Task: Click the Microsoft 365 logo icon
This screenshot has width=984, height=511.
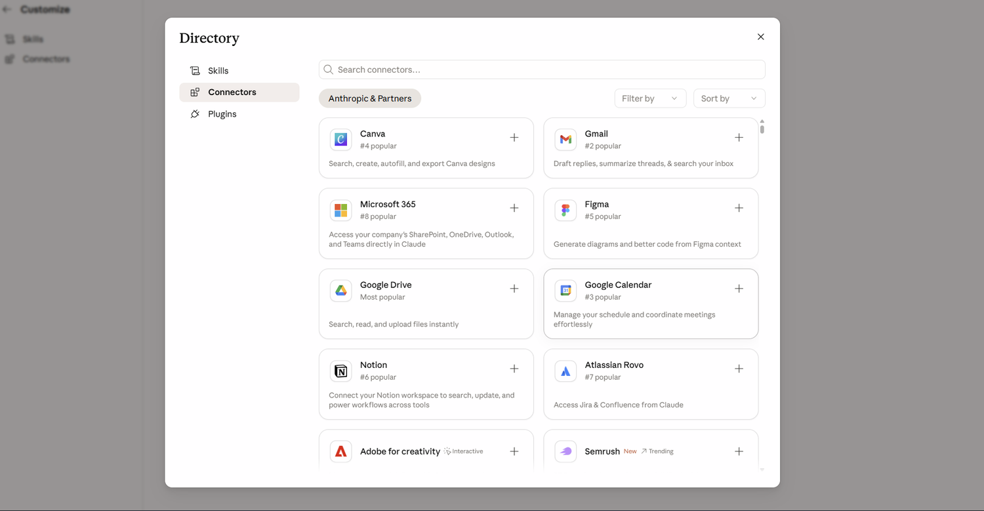Action: pos(340,210)
